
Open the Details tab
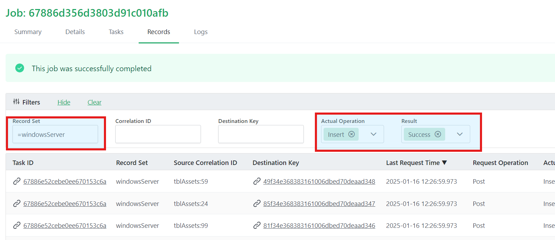click(x=75, y=32)
